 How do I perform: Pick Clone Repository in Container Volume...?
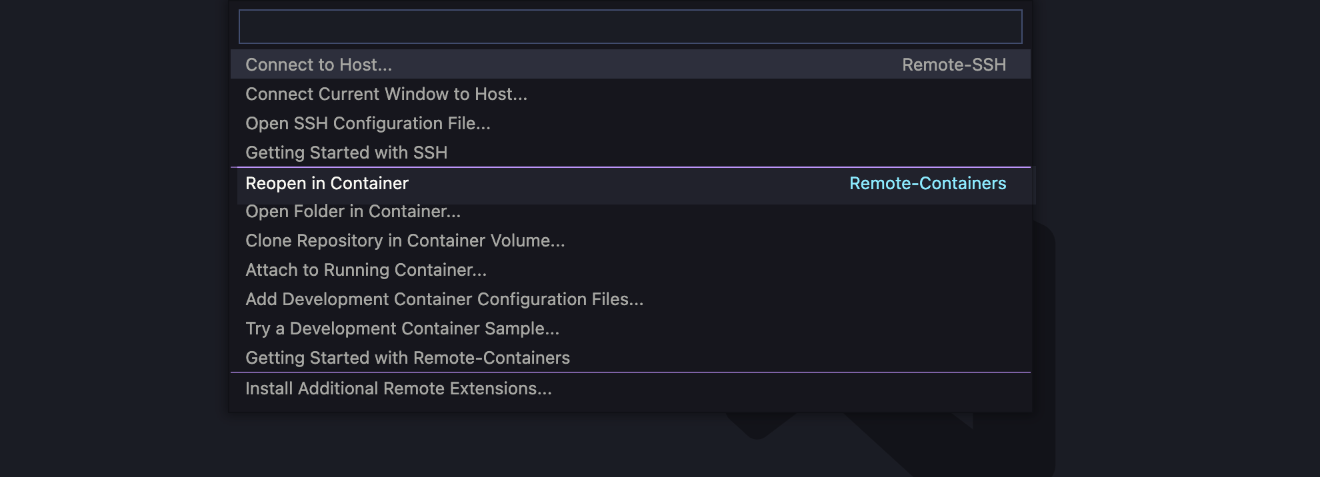[630, 240]
